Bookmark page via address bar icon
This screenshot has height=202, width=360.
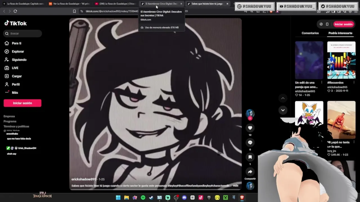(74, 11)
